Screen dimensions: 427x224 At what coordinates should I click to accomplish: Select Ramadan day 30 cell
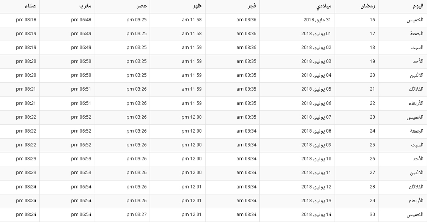[x=357, y=215]
